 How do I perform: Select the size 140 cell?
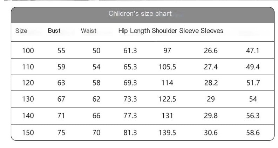[x=28, y=116]
